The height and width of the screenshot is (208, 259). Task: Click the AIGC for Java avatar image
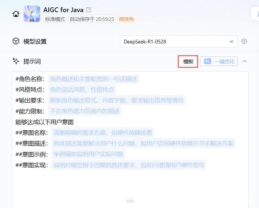point(32,14)
